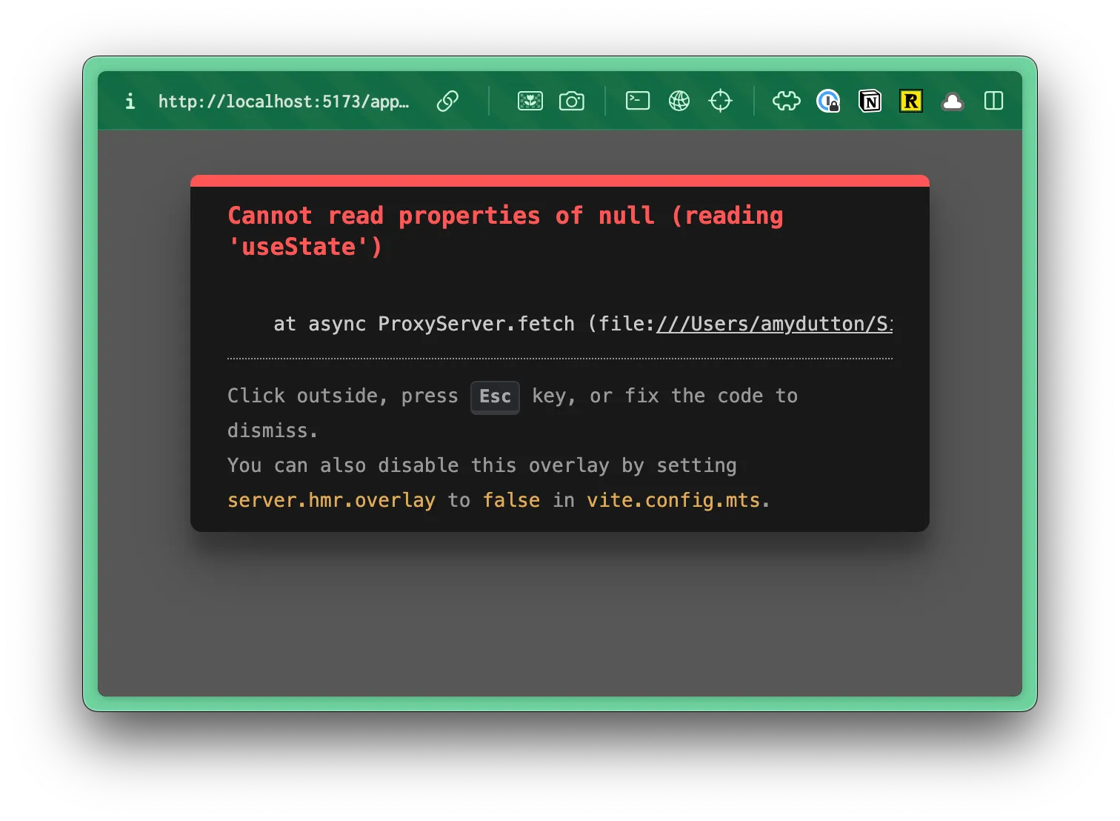This screenshot has height=821, width=1120.
Task: Click the cloud extension icon
Action: pos(953,102)
